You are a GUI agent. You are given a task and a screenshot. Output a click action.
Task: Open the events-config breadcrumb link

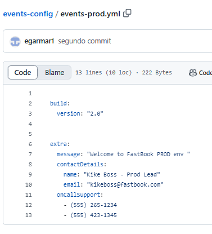[28, 14]
